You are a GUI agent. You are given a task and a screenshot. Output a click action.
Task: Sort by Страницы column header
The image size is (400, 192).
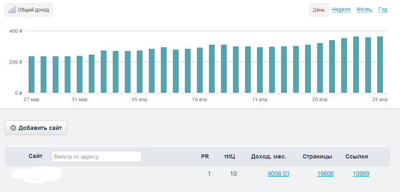coord(317,156)
